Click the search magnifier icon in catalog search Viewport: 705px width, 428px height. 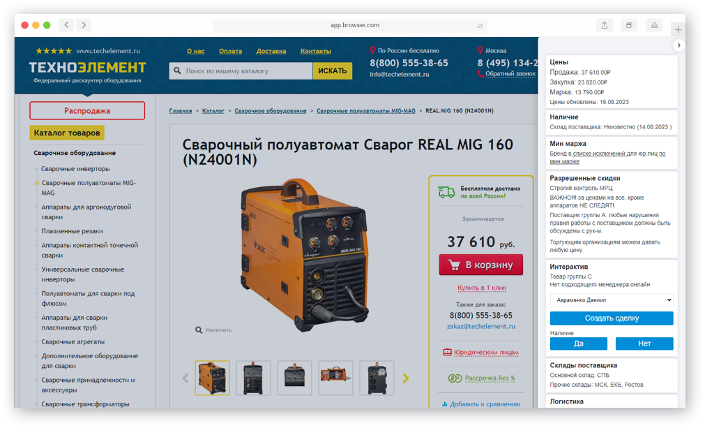(177, 71)
